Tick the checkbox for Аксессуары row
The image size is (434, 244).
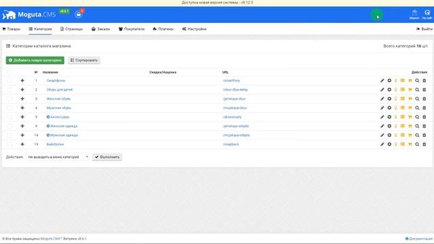pos(9,117)
